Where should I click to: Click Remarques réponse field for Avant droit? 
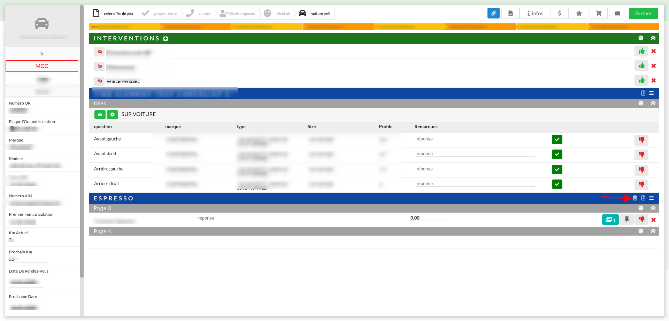click(x=475, y=154)
